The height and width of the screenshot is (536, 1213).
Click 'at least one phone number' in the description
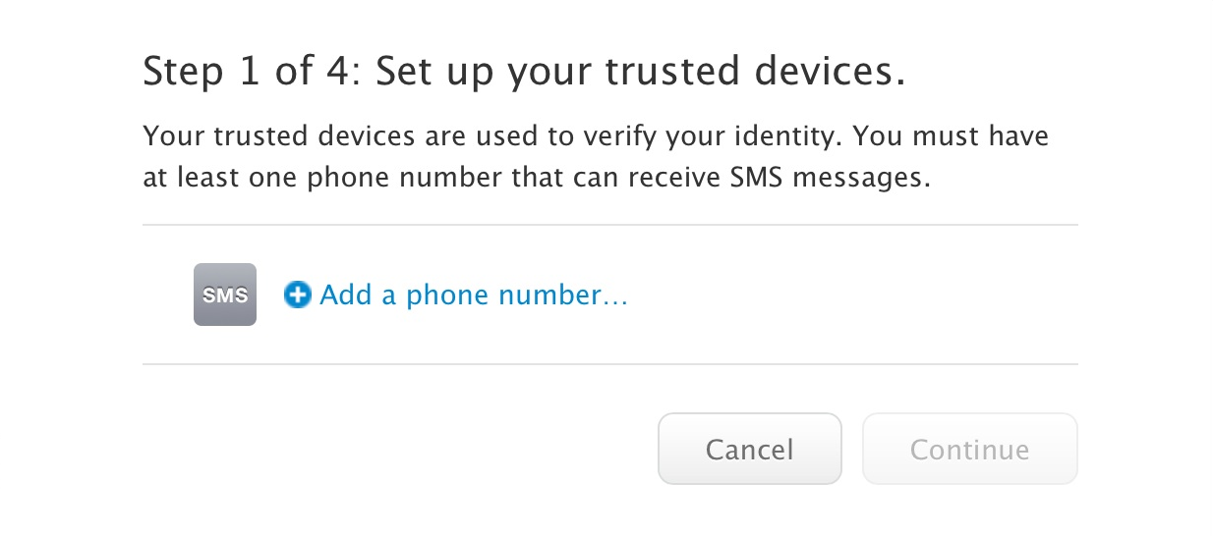[305, 180]
